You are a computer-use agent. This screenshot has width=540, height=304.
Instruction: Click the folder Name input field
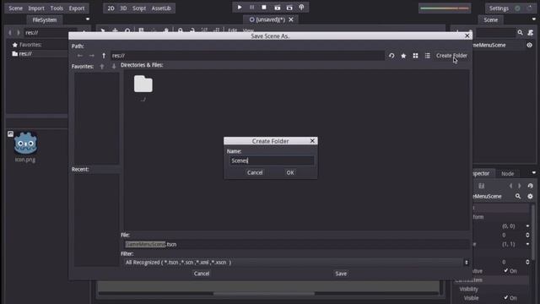click(x=272, y=160)
